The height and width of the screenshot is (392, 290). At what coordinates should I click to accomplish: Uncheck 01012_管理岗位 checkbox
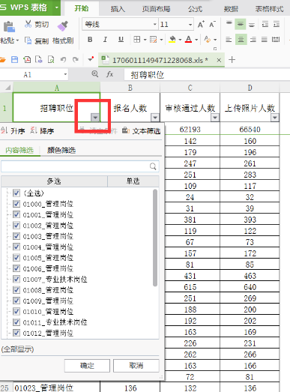click(16, 333)
